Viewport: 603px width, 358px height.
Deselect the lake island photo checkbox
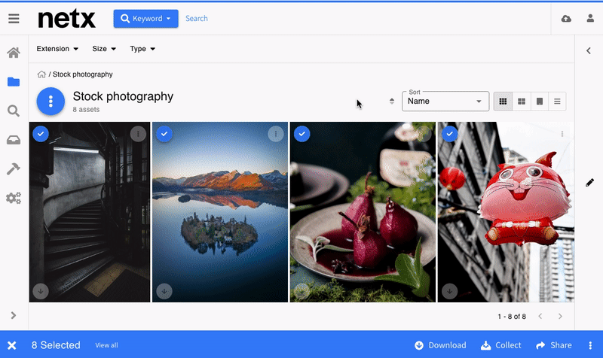point(164,134)
